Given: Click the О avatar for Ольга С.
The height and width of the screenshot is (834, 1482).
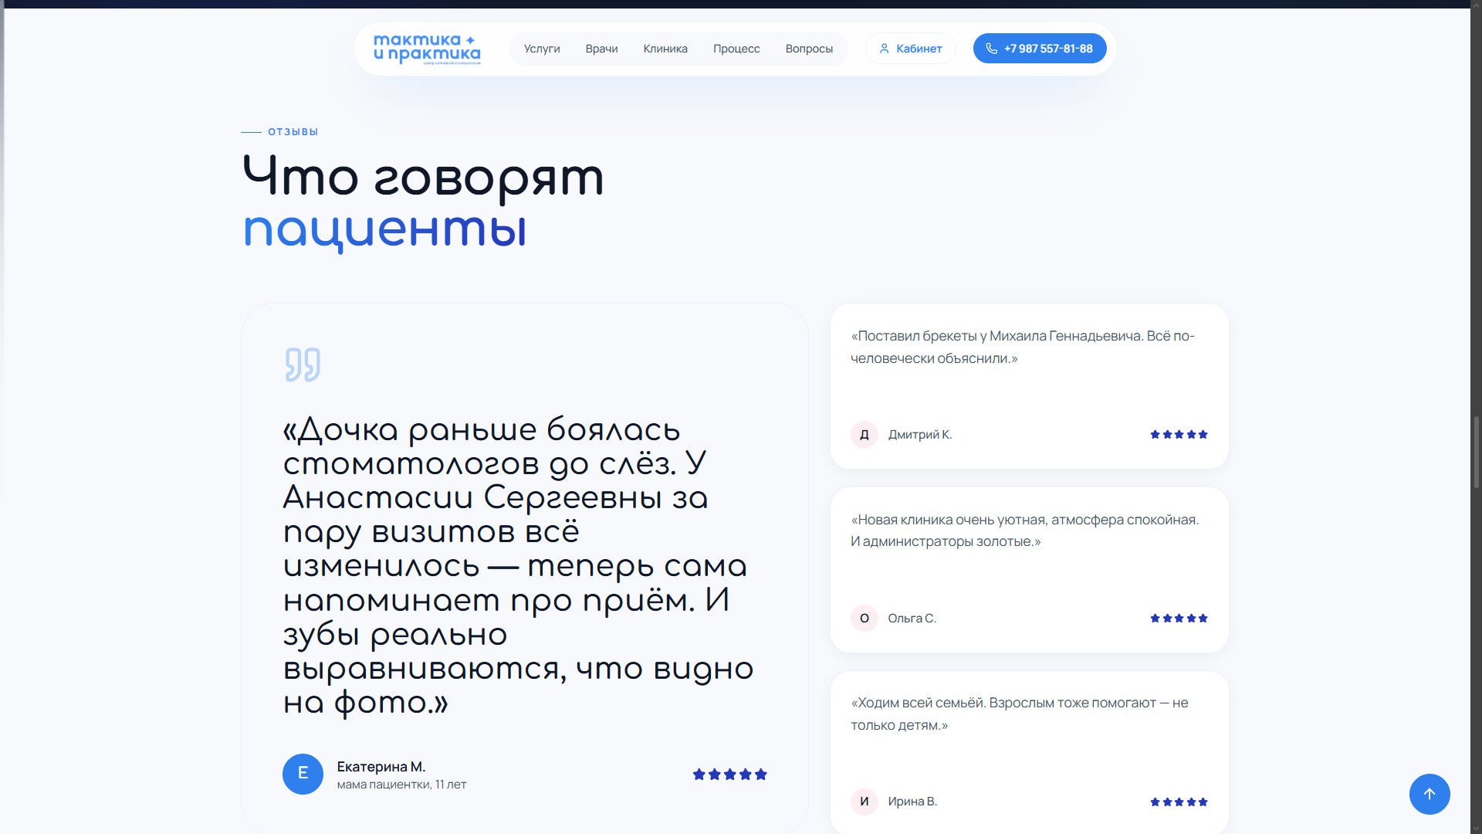Looking at the screenshot, I should (x=864, y=618).
